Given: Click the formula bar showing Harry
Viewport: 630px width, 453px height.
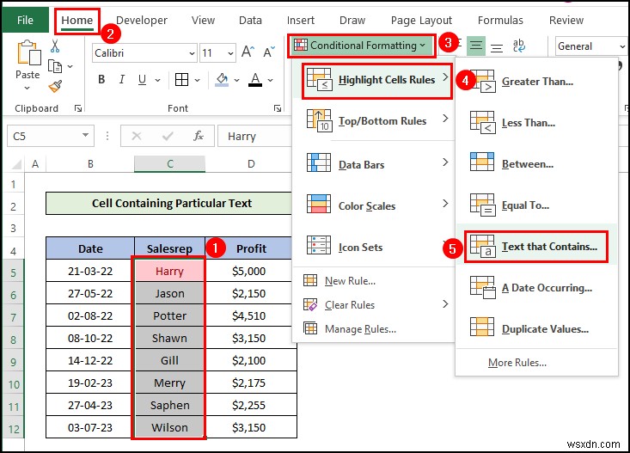Looking at the screenshot, I should (x=254, y=137).
